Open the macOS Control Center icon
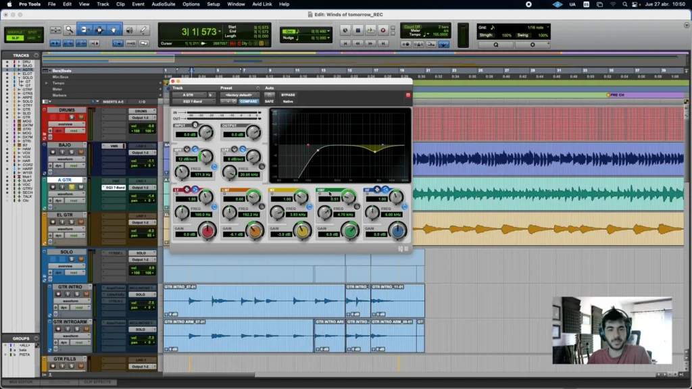692x389 pixels. 635,5
